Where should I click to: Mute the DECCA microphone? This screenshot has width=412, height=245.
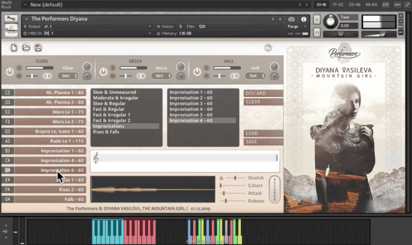coord(113,76)
